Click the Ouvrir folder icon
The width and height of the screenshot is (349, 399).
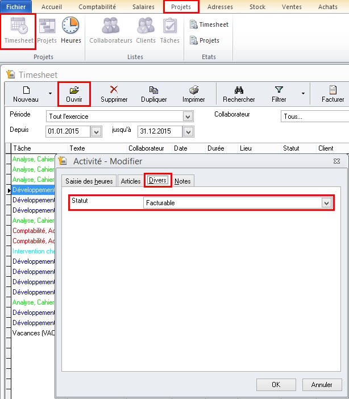(74, 94)
